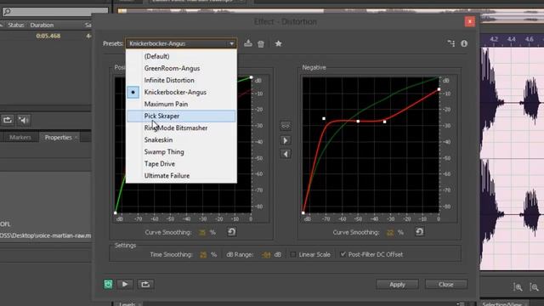Click the 0:05.468 duration entry
The image size is (544, 306).
tap(48, 36)
